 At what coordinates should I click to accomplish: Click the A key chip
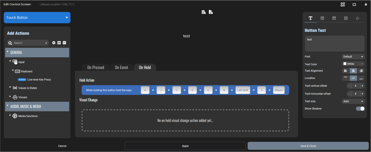[145, 90]
